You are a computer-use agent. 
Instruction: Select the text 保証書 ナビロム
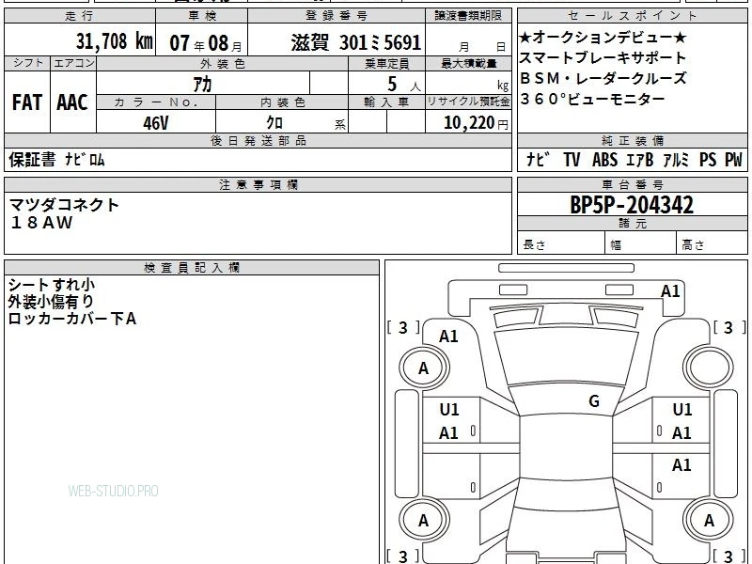point(56,160)
